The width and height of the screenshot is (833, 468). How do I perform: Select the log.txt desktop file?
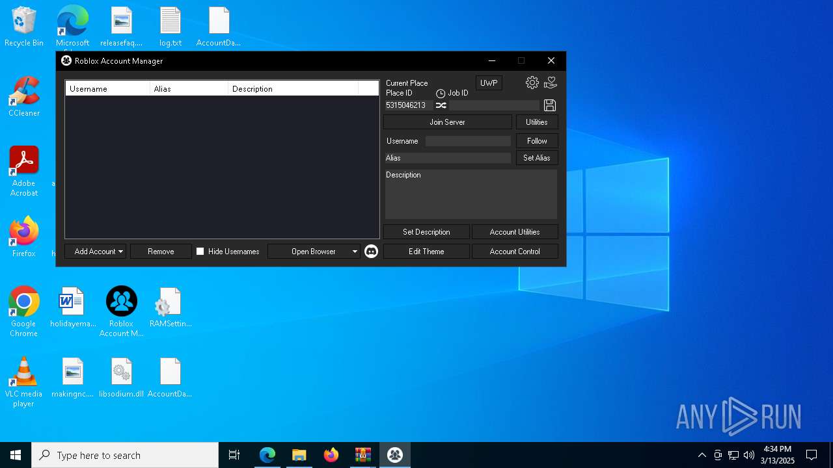click(x=170, y=27)
